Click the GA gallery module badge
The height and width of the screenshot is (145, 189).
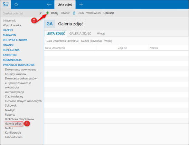coord(50,24)
